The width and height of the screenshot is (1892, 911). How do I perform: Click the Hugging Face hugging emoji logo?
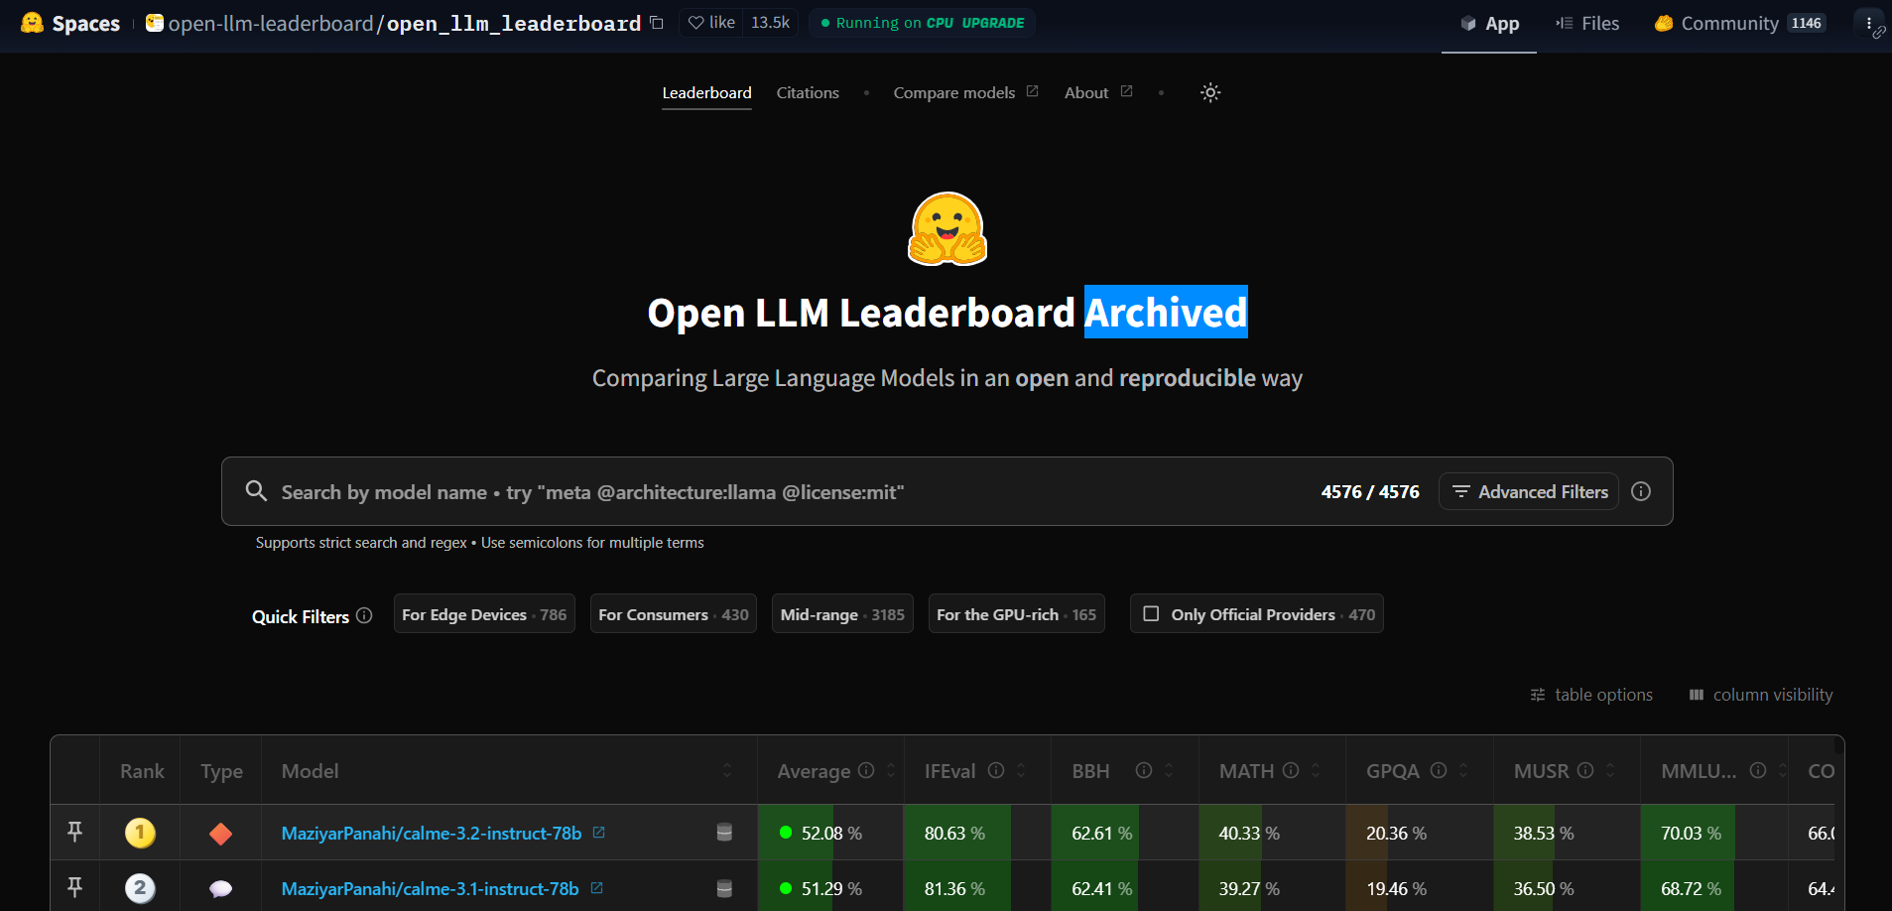tap(947, 229)
